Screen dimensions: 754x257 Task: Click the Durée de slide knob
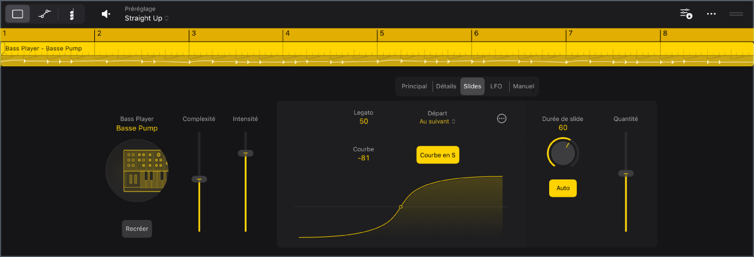coord(563,153)
